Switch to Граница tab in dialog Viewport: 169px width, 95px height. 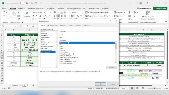tap(71, 26)
